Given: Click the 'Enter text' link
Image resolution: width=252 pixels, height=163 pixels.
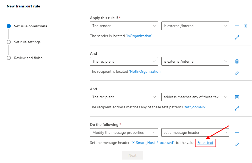Looking at the screenshot, I should [205, 143].
